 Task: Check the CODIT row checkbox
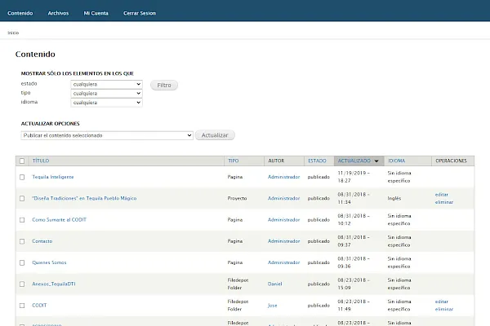coord(22,306)
